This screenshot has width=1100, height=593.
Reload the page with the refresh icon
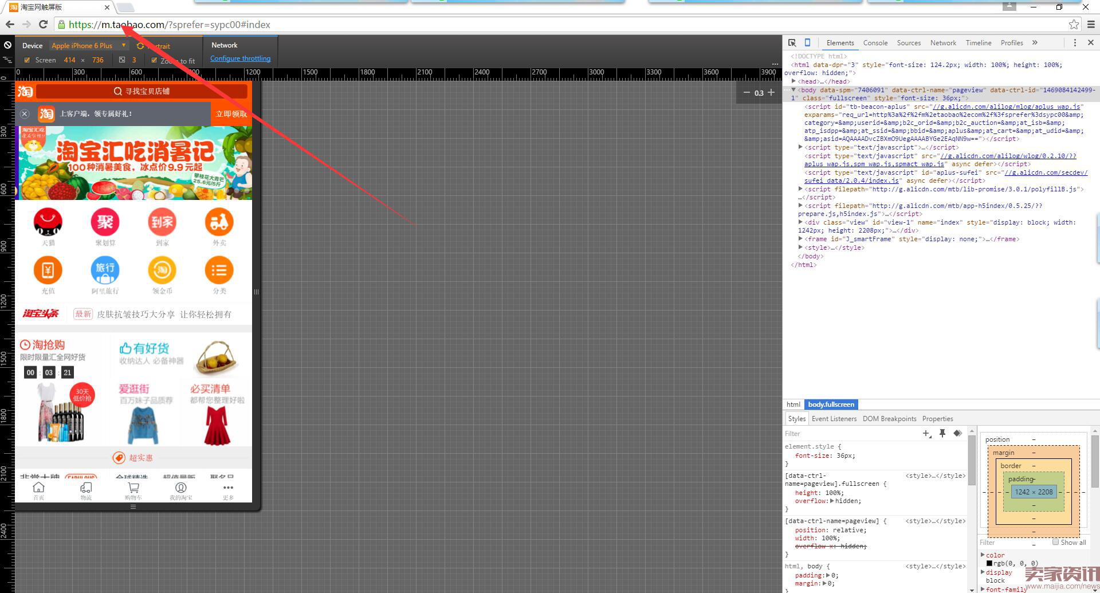click(x=43, y=24)
